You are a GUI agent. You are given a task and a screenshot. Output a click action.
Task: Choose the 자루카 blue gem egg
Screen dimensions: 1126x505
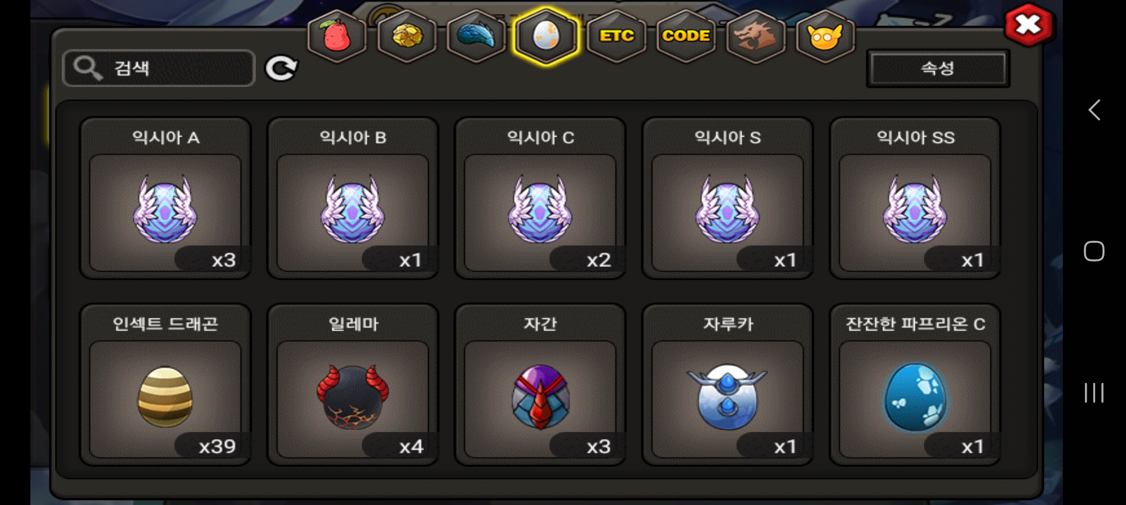tap(728, 385)
